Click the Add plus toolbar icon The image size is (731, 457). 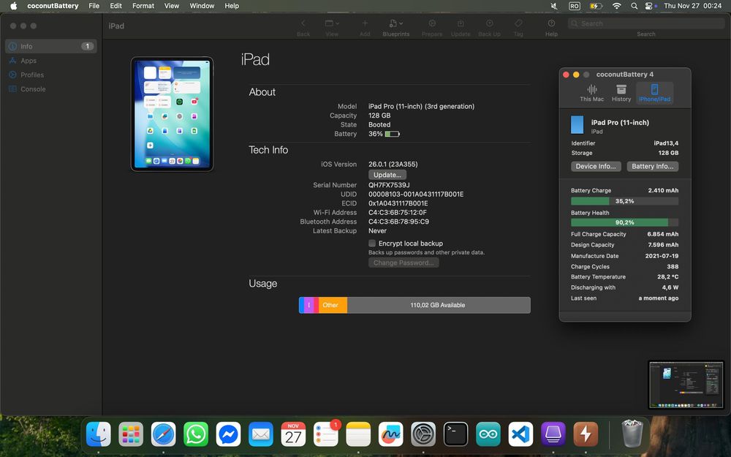click(365, 23)
